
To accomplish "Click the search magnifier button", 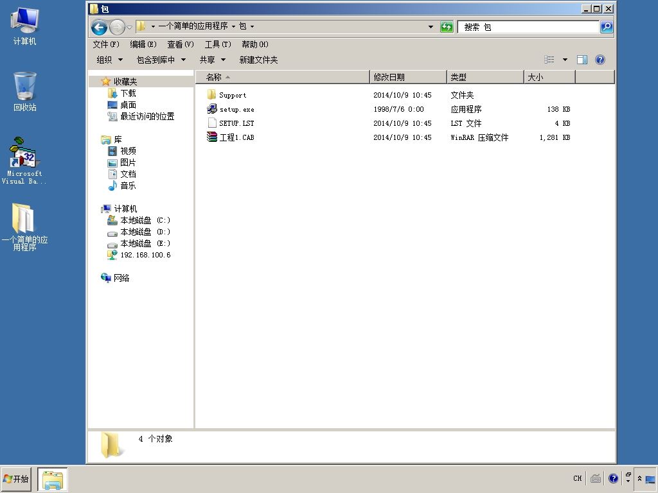I will (x=607, y=27).
